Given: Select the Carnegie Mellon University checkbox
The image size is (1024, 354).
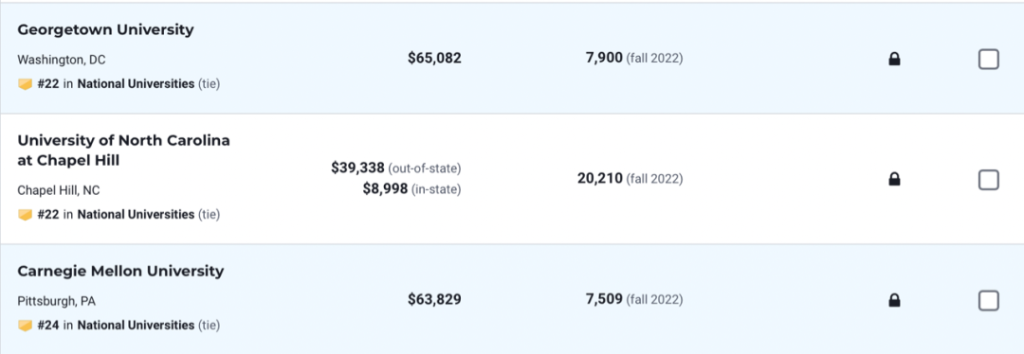Looking at the screenshot, I should point(988,300).
